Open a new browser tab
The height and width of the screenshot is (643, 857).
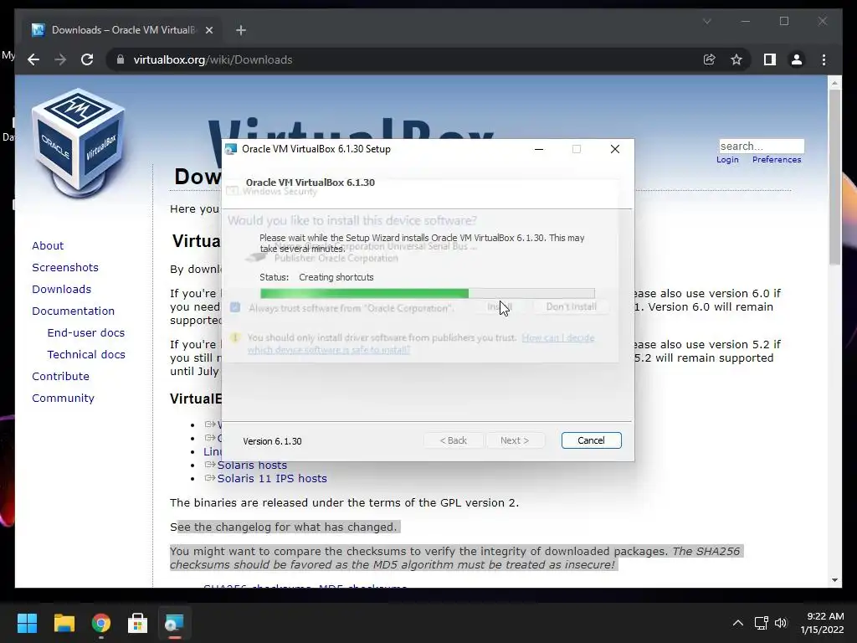[x=241, y=30]
